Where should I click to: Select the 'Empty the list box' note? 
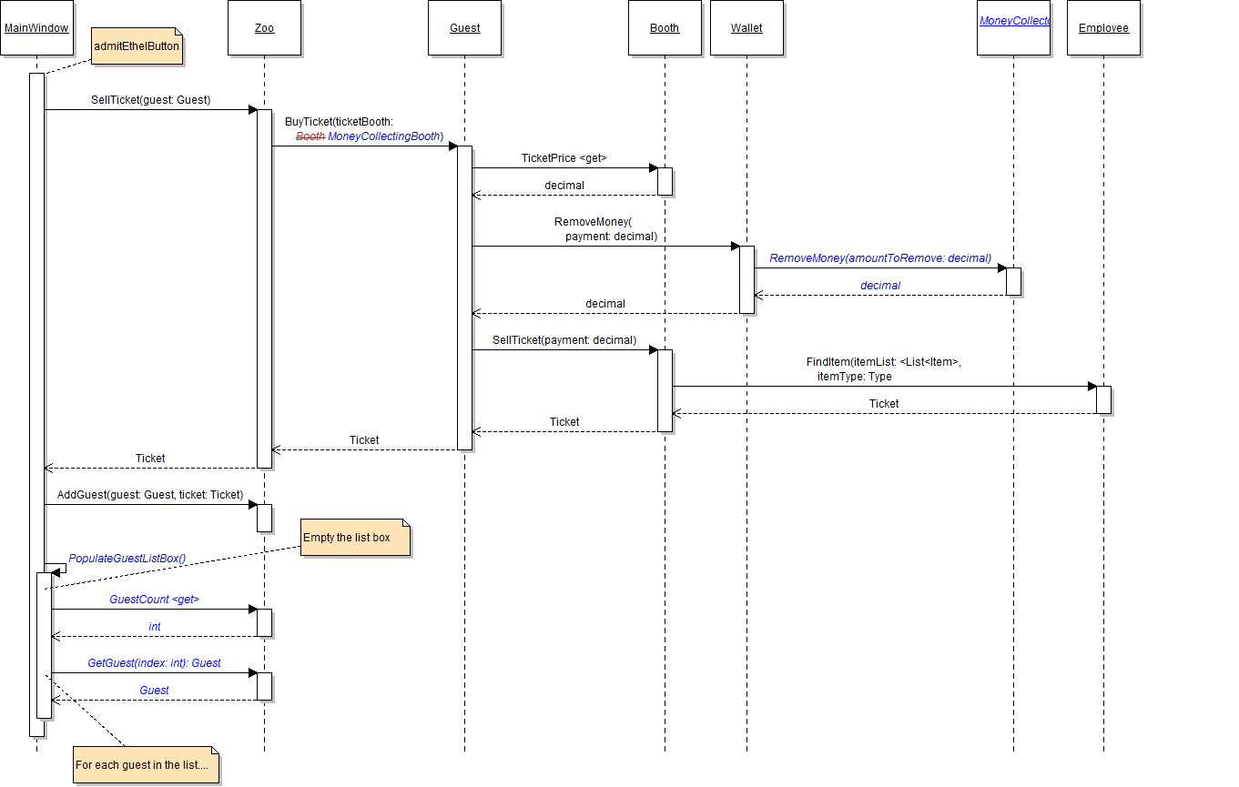[356, 538]
